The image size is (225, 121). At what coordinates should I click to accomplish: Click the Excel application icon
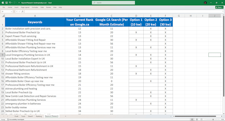(x=3, y=3)
